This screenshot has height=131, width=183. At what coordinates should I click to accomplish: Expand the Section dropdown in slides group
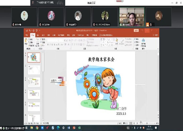click(x=43, y=46)
